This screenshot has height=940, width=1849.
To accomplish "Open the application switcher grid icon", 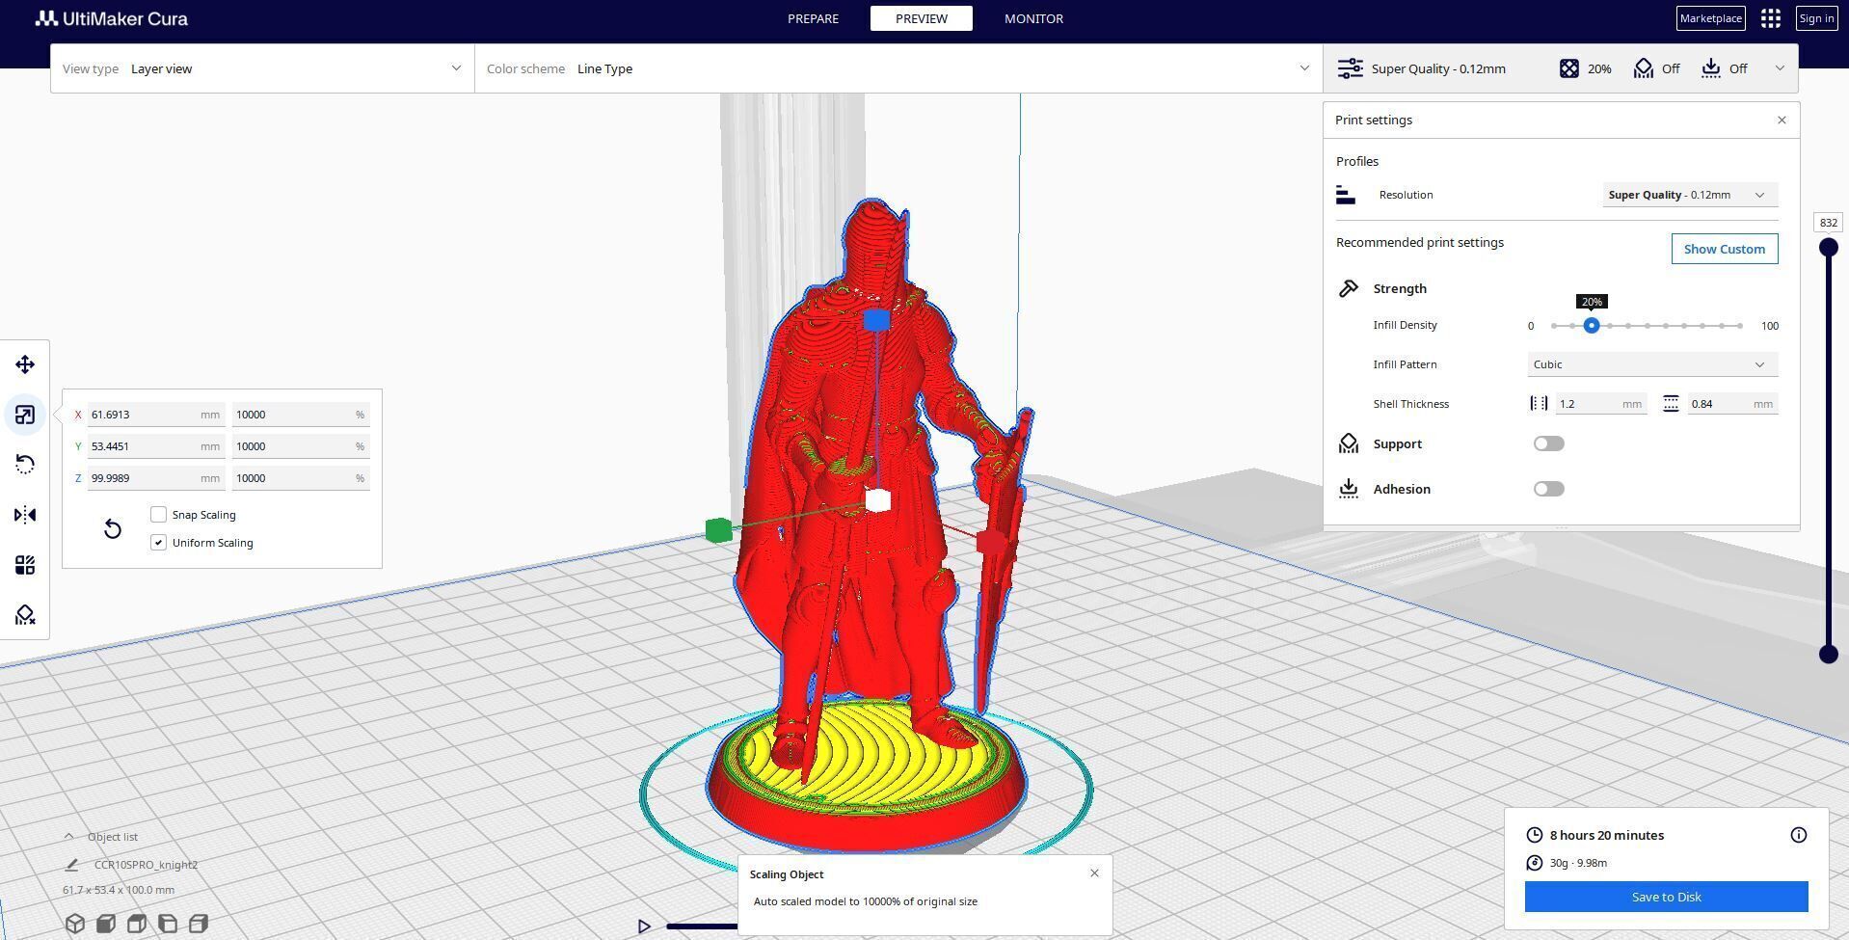I will (1771, 18).
